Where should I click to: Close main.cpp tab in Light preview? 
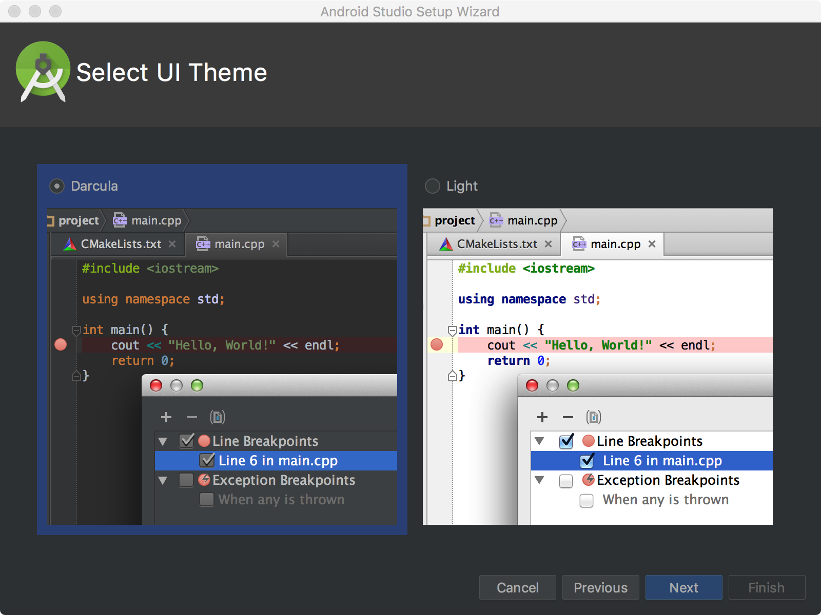[652, 244]
